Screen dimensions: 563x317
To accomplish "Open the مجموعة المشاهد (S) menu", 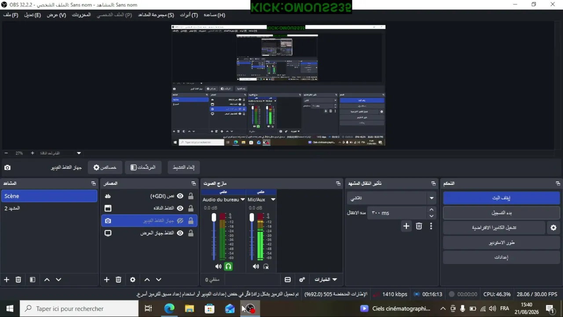I will pyautogui.click(x=156, y=15).
